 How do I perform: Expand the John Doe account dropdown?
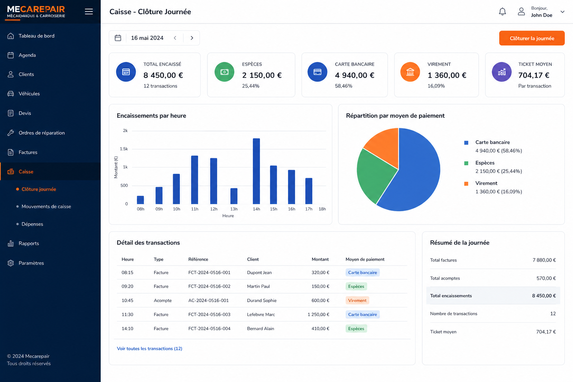tap(563, 12)
